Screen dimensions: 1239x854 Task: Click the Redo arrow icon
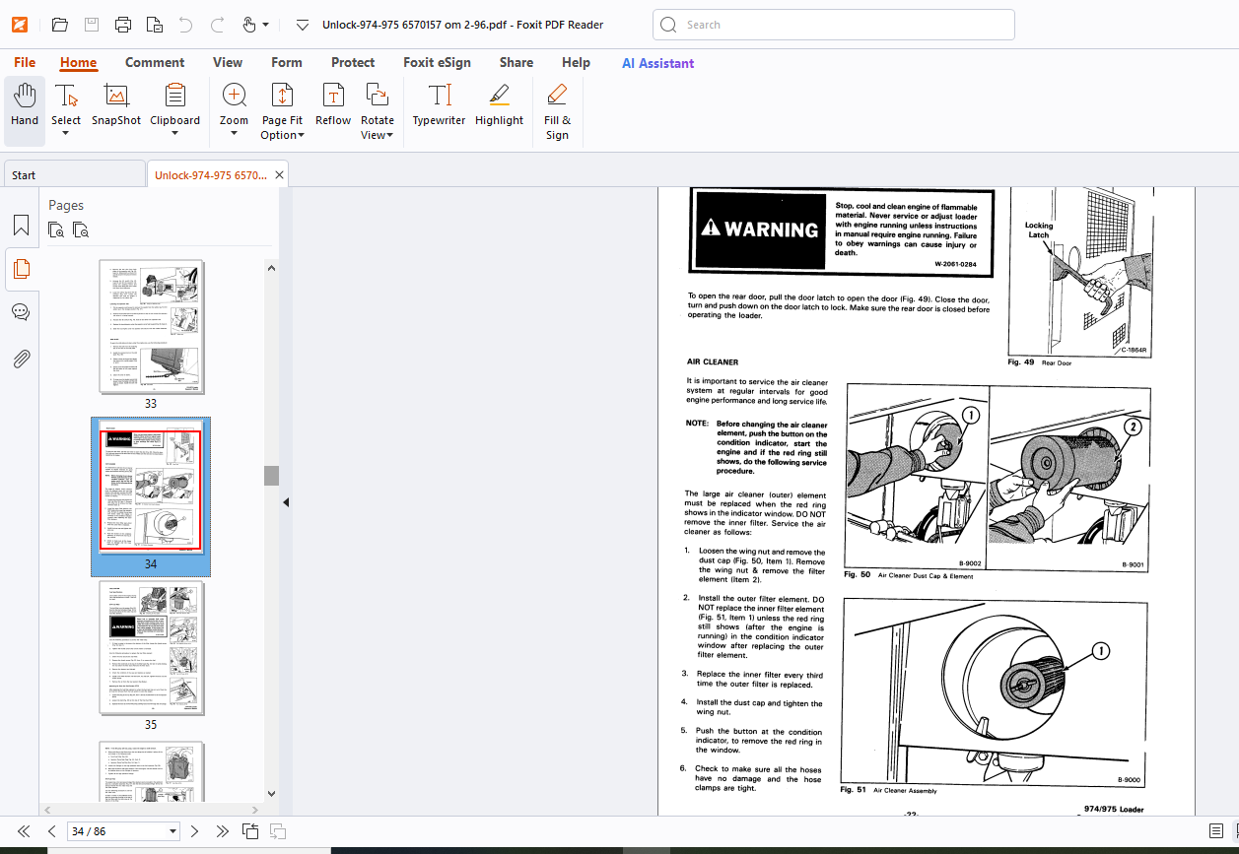tap(217, 24)
